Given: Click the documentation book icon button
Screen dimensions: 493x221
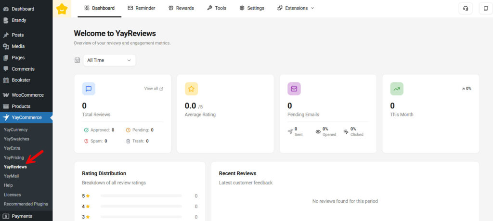Looking at the screenshot, I should point(486,9).
